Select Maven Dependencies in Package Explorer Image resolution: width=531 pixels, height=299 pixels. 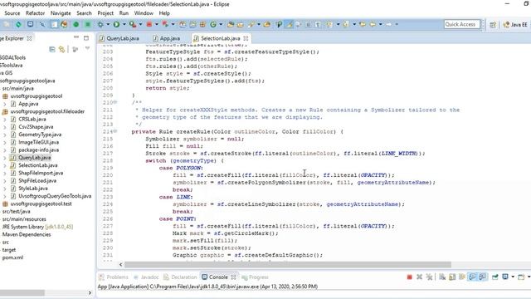pyautogui.click(x=27, y=234)
